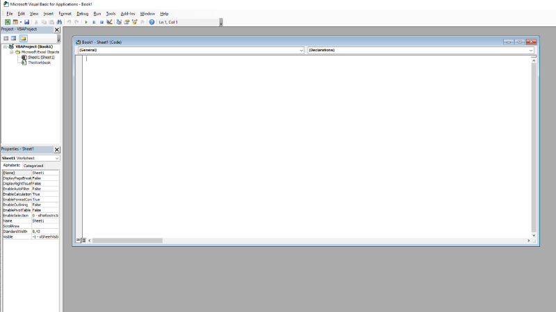Close the Properties - Sheet1 panel
The width and height of the screenshot is (556, 312).
57,150
